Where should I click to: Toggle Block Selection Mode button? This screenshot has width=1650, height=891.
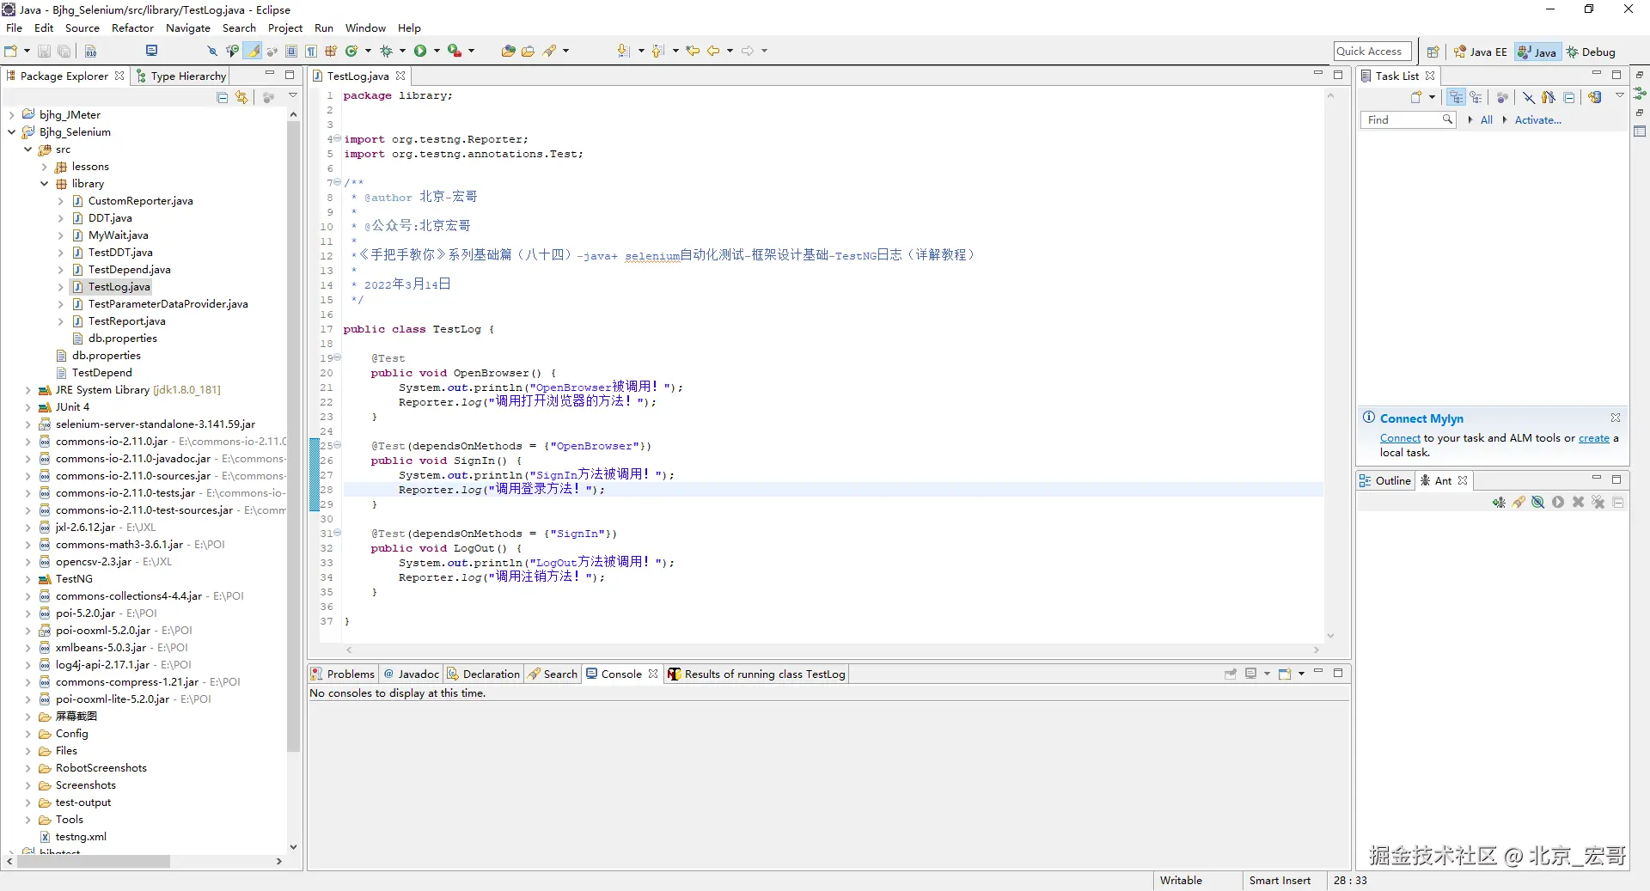pyautogui.click(x=291, y=52)
